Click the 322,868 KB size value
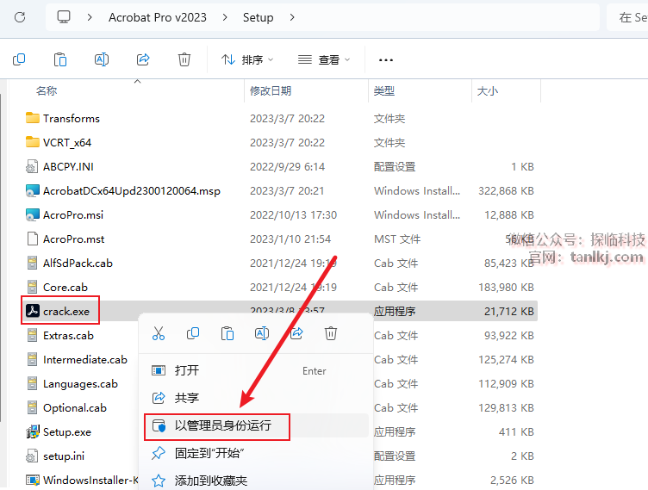This screenshot has height=490, width=648. coord(507,191)
